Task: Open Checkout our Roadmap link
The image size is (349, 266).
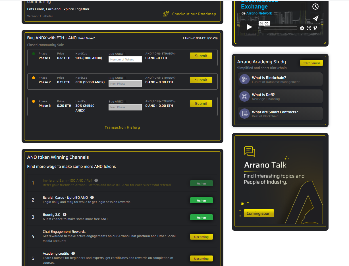Action: coord(194,14)
